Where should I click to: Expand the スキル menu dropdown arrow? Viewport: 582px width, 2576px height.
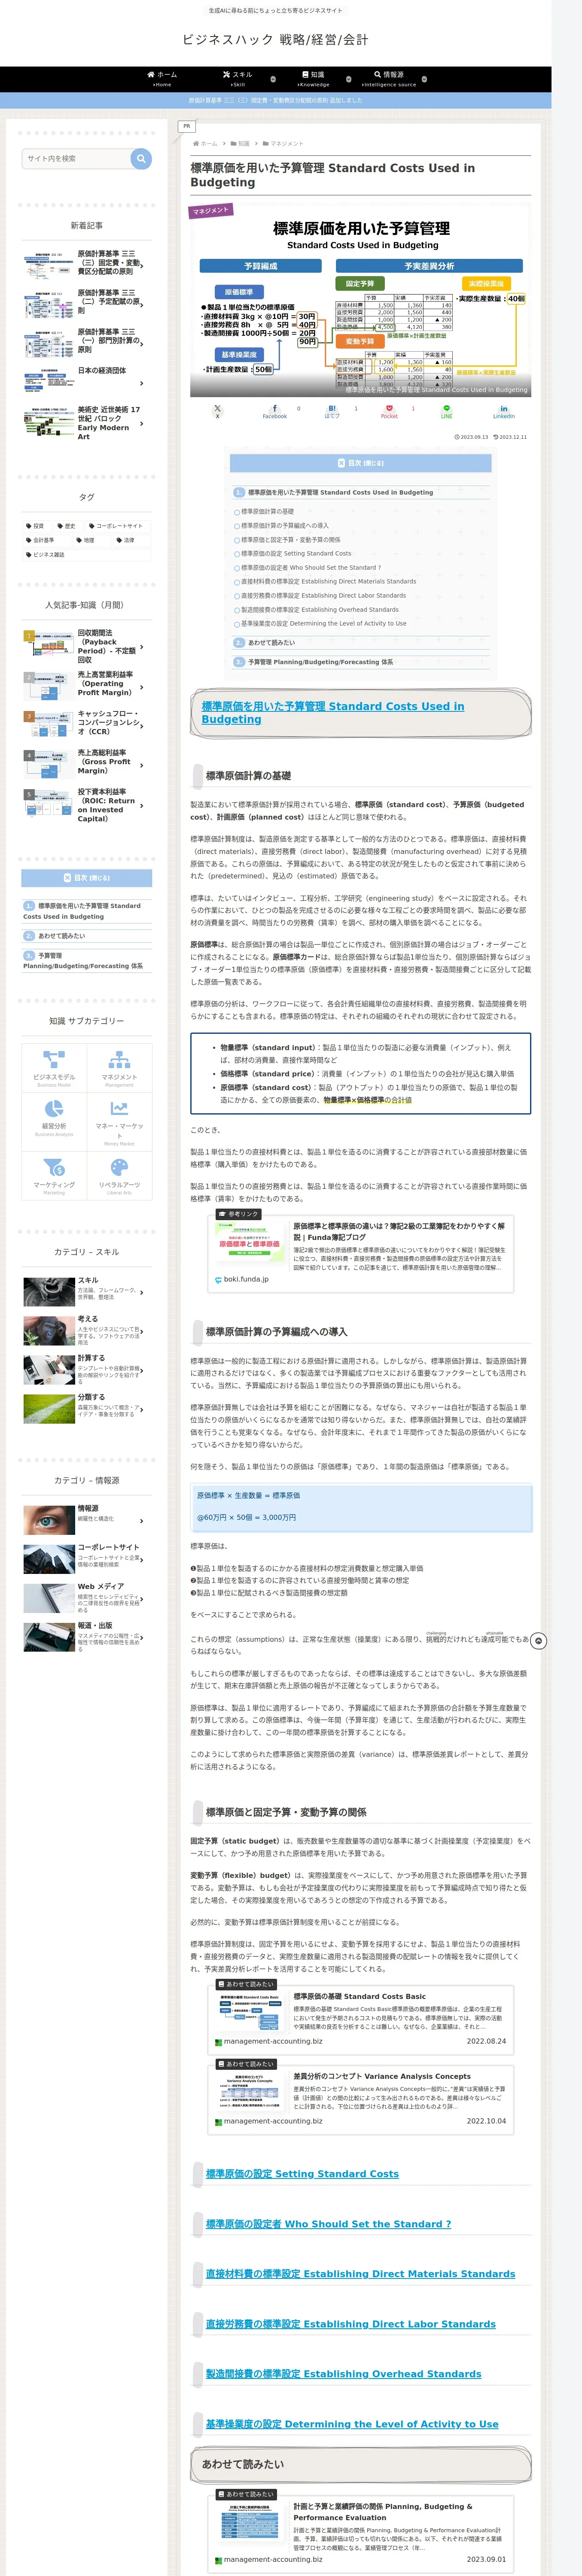point(273,79)
